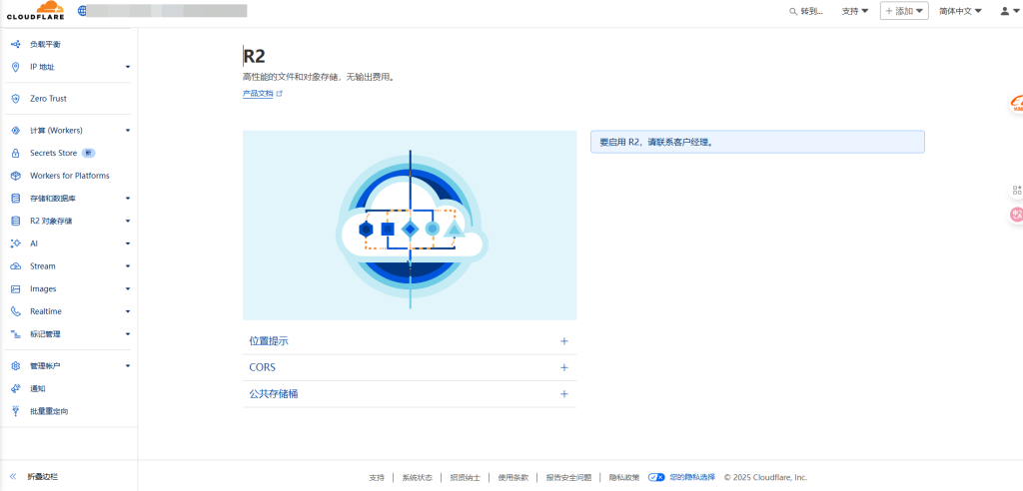Click the Secrets Store lock icon
Screen dimensions: 1023x491
pos(16,154)
